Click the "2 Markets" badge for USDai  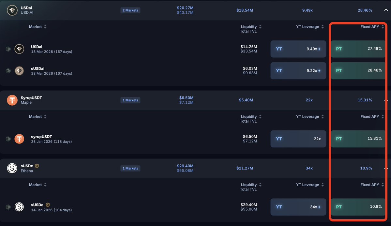pos(130,10)
